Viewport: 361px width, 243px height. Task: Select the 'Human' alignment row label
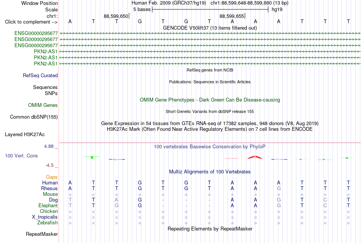click(50, 183)
